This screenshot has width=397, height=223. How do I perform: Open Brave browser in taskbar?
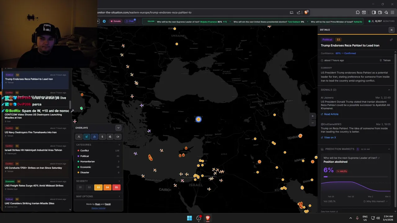[207, 218]
